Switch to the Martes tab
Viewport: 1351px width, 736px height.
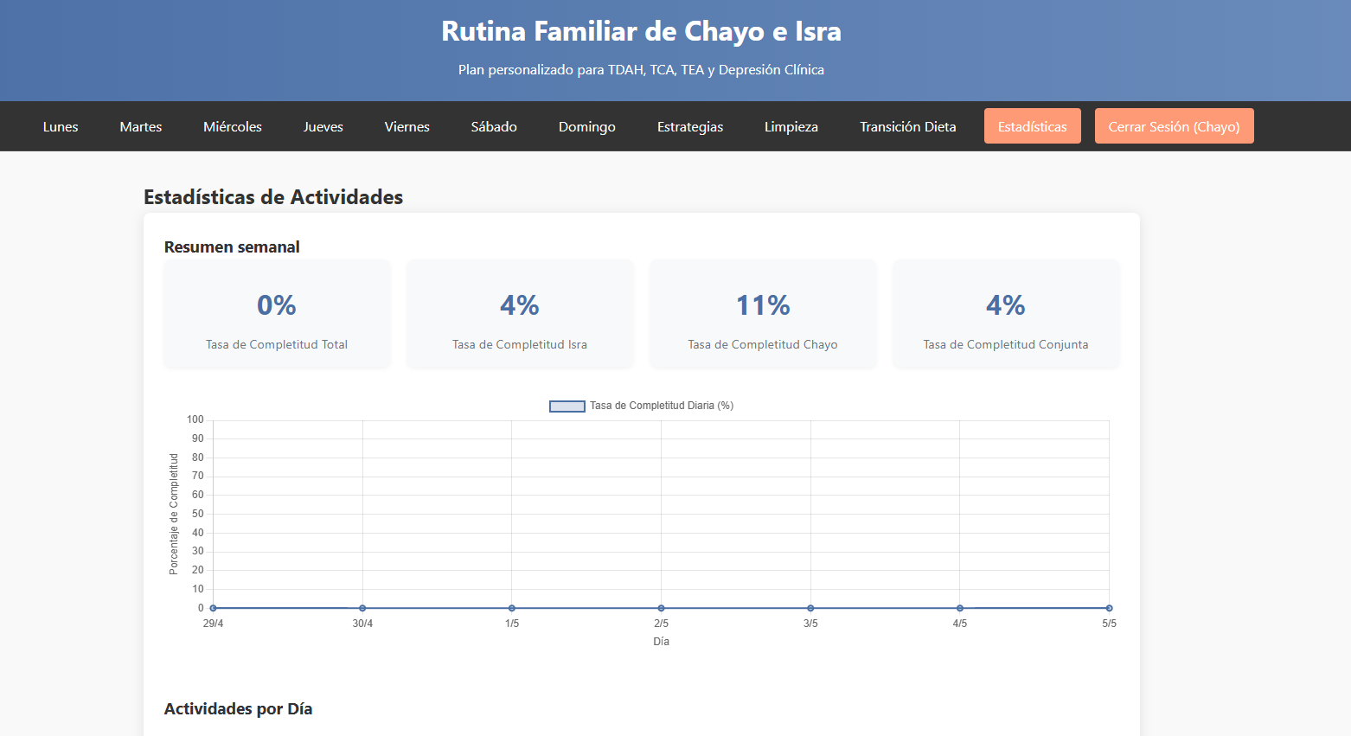click(141, 126)
